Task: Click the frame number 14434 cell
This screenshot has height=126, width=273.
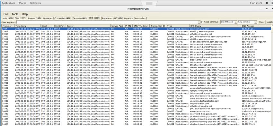Action: 5,104
